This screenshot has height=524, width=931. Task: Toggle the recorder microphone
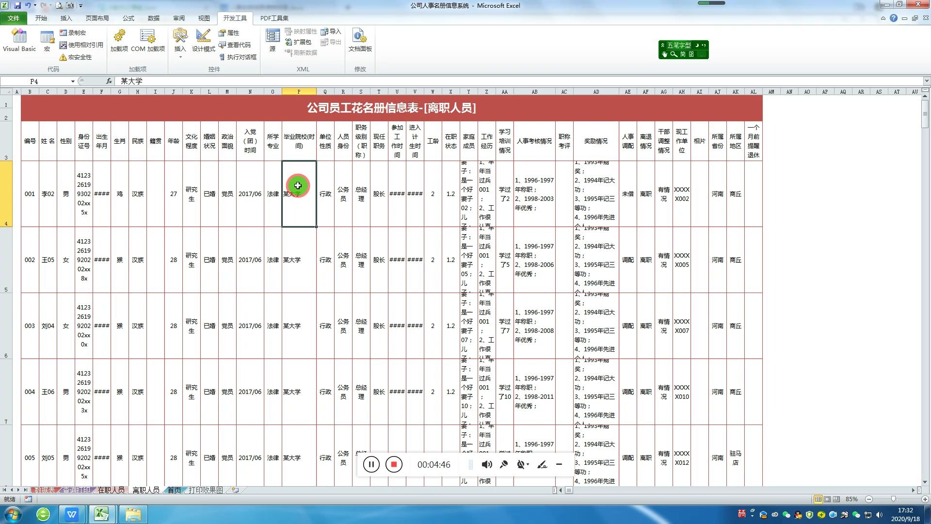(x=504, y=464)
